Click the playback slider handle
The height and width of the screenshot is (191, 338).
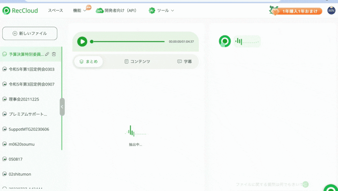coord(92,42)
